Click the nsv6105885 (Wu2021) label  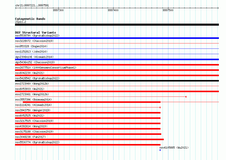point(174,148)
